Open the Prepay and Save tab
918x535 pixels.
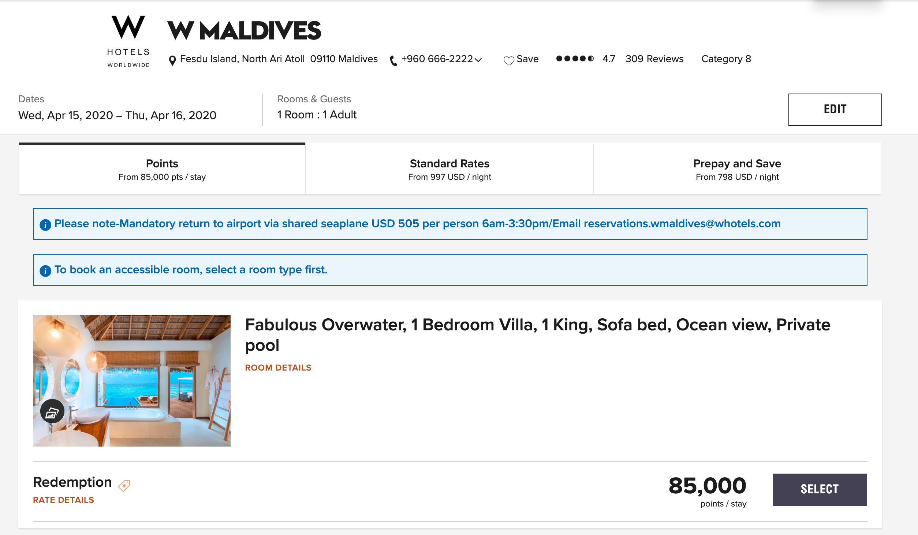click(x=737, y=169)
